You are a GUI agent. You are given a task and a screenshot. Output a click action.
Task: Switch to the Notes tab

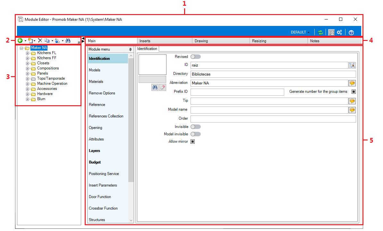[x=334, y=41]
